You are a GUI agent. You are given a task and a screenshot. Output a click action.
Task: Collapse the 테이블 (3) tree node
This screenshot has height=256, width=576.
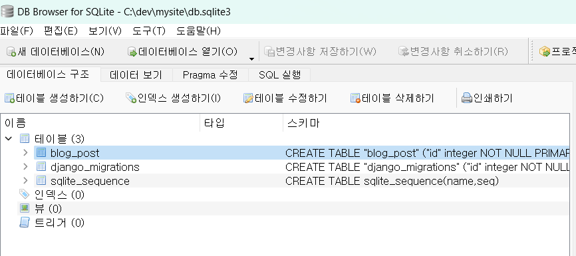coord(8,138)
